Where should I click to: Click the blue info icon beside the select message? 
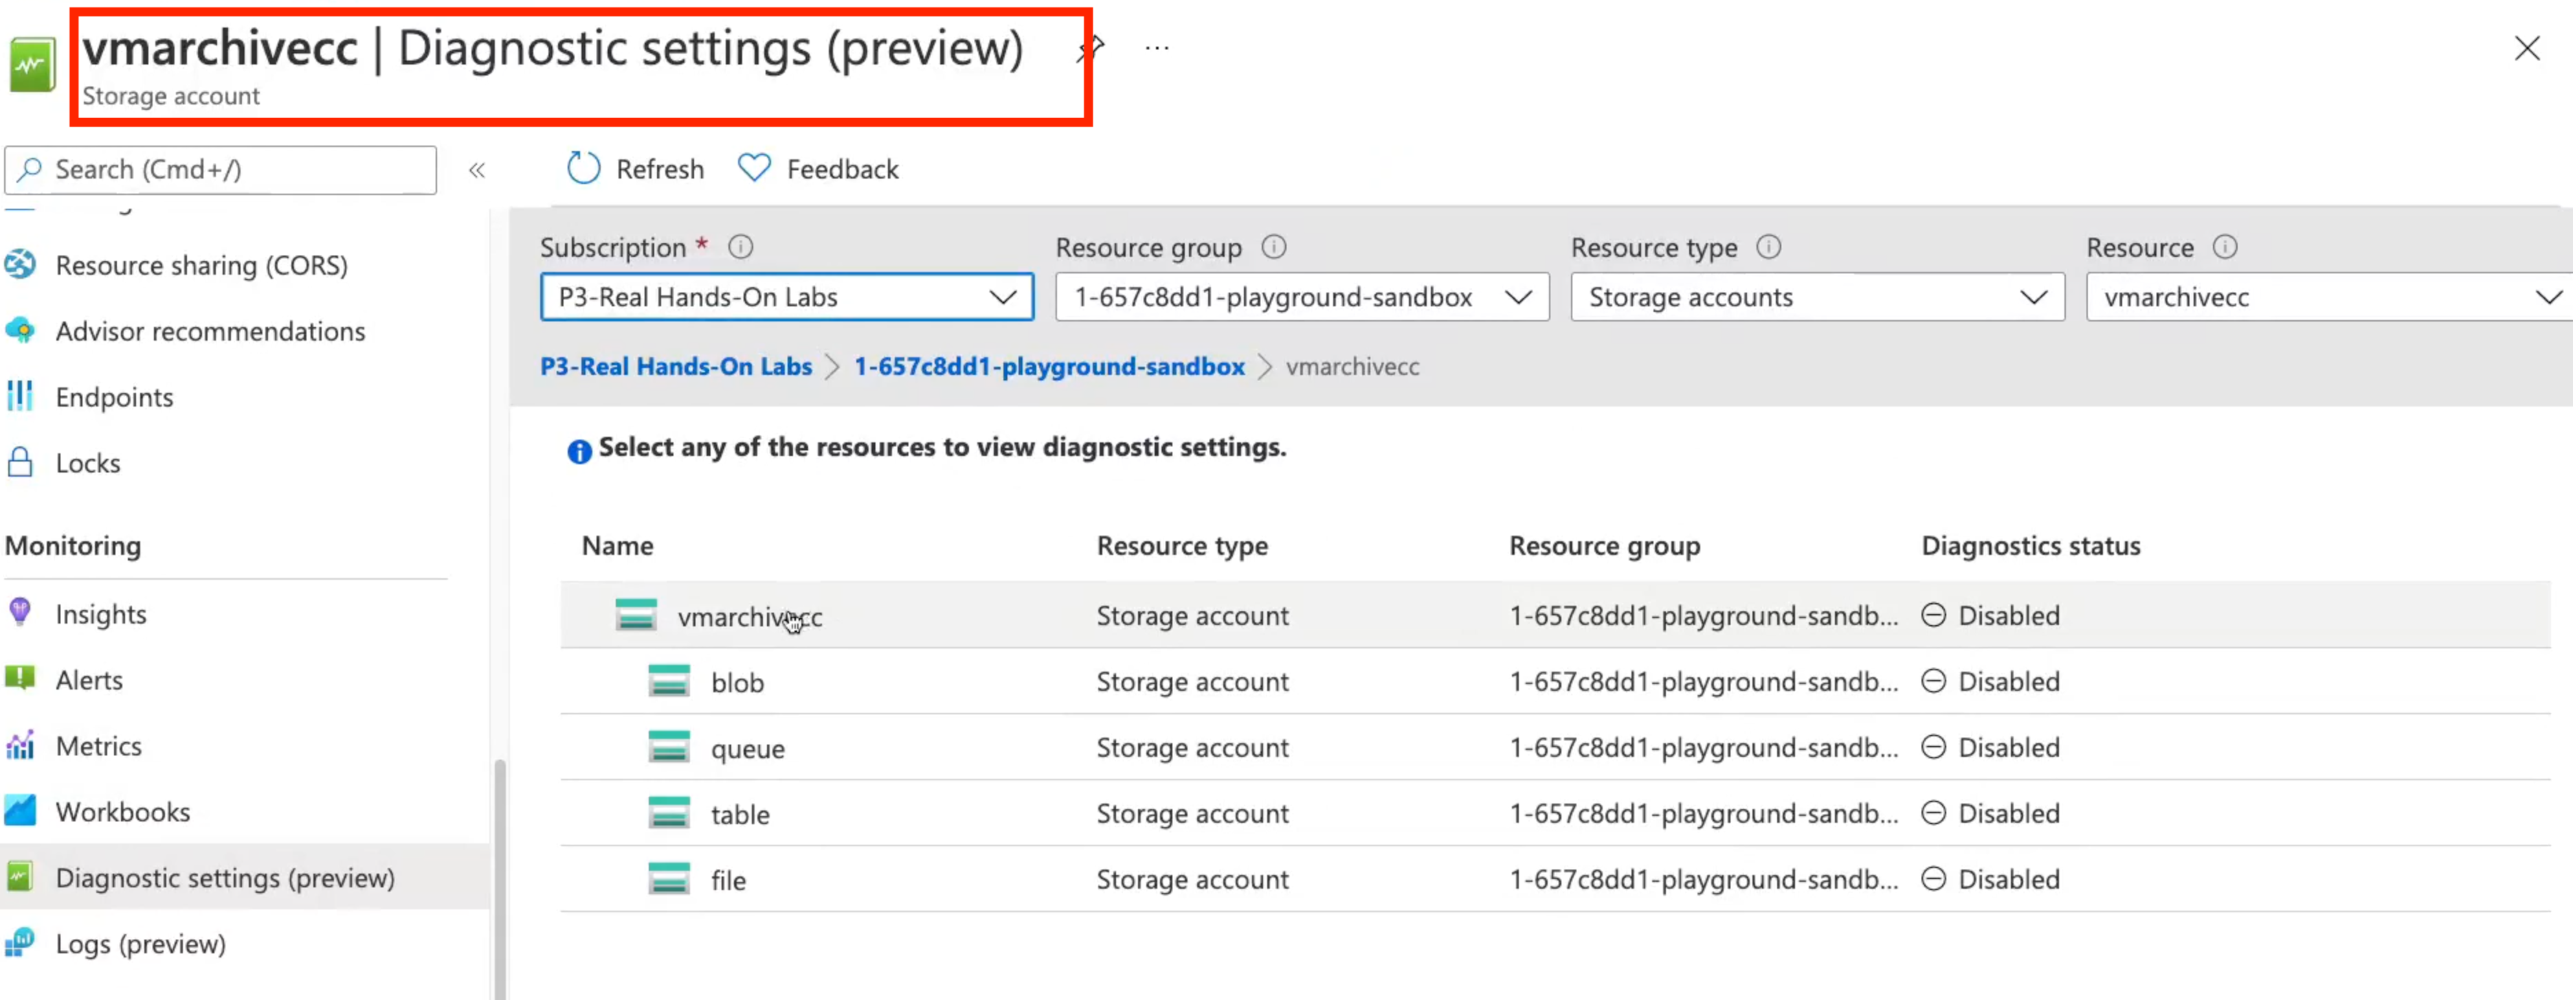[579, 451]
